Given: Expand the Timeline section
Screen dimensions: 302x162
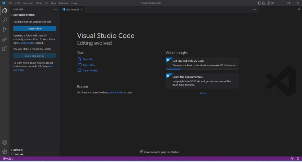Looking at the screenshot, I should coord(18,154).
